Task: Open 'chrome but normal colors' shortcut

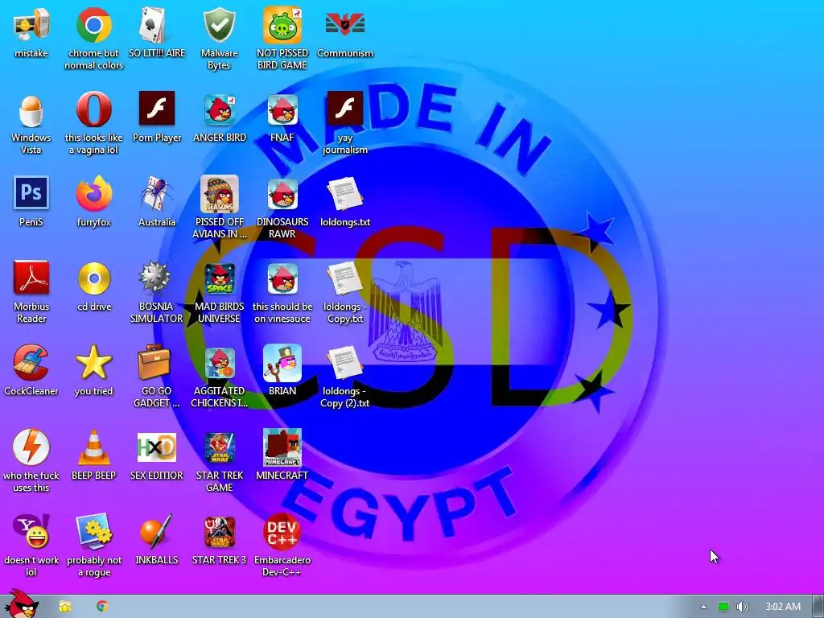Action: (x=93, y=25)
